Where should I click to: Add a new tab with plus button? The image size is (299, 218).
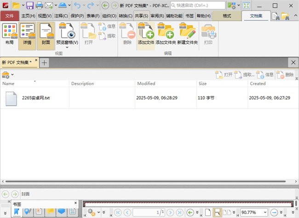pyautogui.click(x=45, y=62)
